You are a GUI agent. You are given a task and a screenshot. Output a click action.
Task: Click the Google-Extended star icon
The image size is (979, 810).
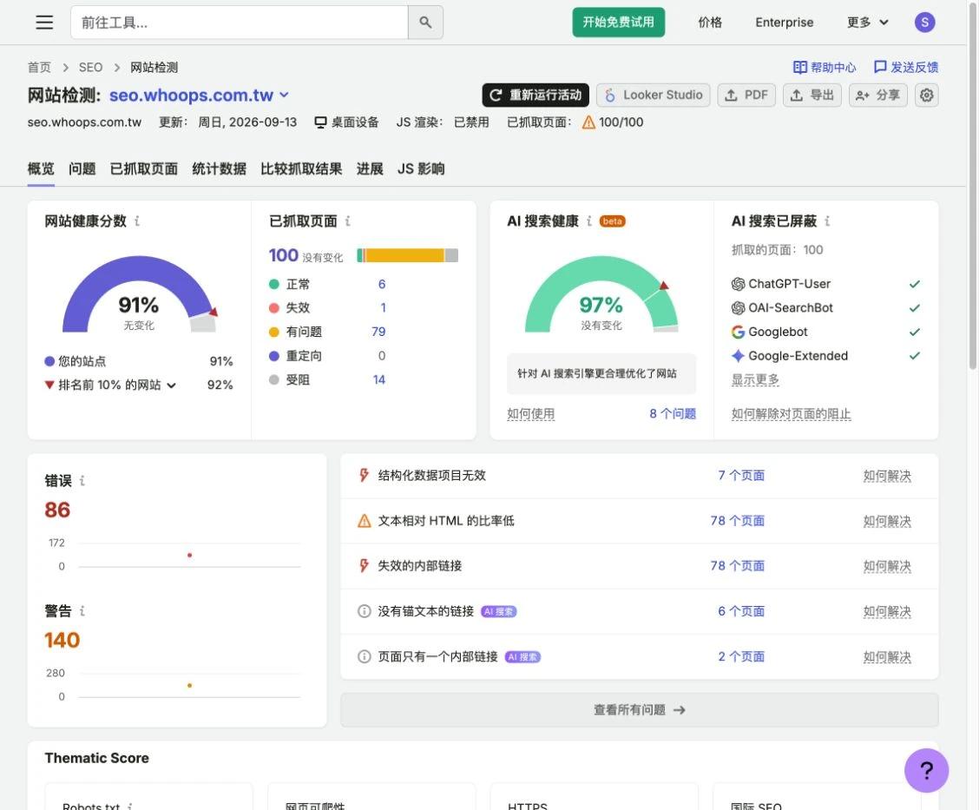[738, 356]
